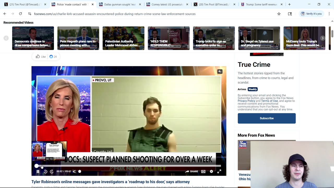This screenshot has width=334, height=188.
Task: Click the Subscribe button for True Crime
Action: pyautogui.click(x=267, y=118)
